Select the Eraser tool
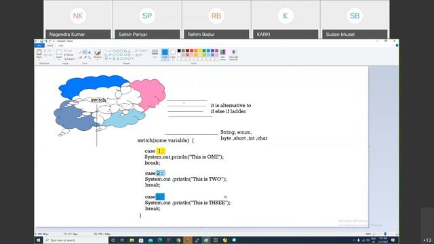 point(80,57)
